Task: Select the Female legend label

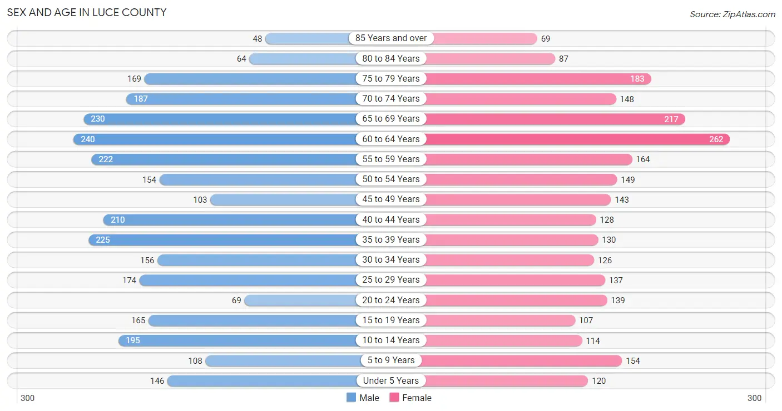Action: click(x=417, y=398)
